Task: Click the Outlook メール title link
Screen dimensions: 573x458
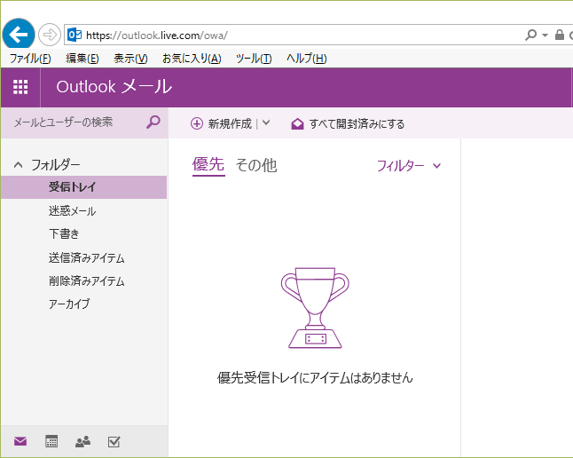Action: click(114, 87)
